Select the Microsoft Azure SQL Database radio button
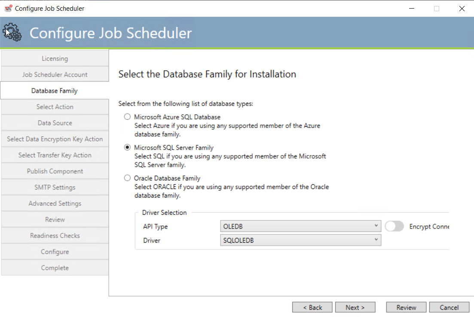Screen dimensions: 474x317 coord(127,116)
